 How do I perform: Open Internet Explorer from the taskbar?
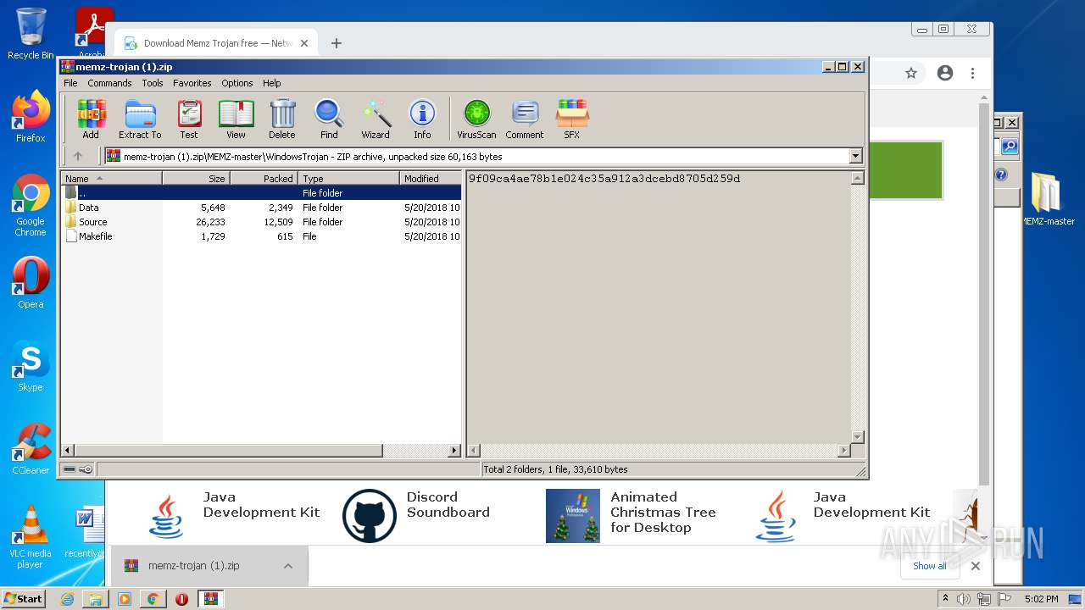67,599
